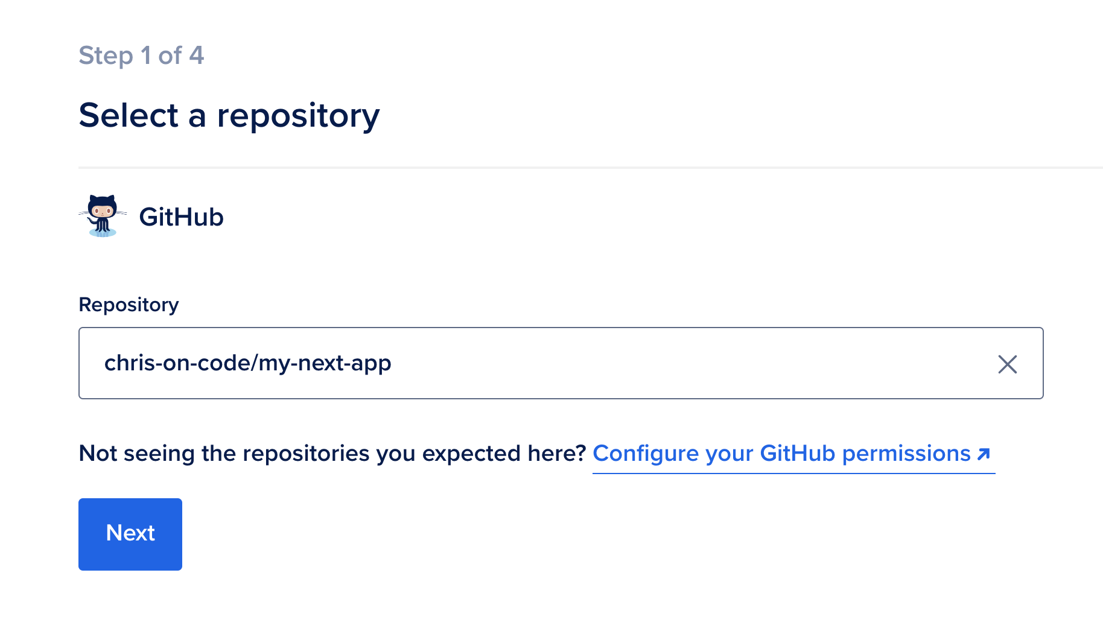
Task: Click the 'Not seeing the repositories' text
Action: point(332,454)
